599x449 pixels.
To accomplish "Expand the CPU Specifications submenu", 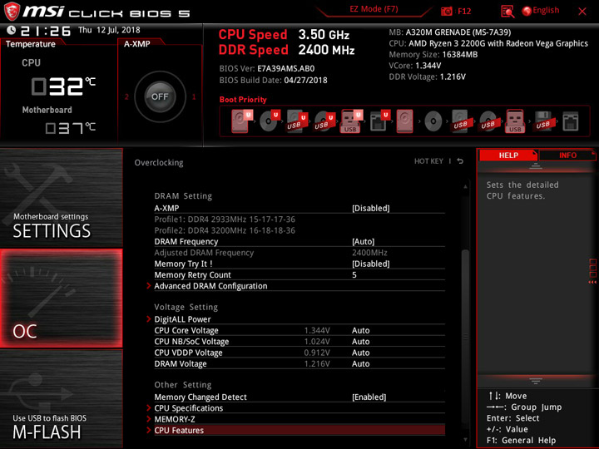I will (299, 408).
